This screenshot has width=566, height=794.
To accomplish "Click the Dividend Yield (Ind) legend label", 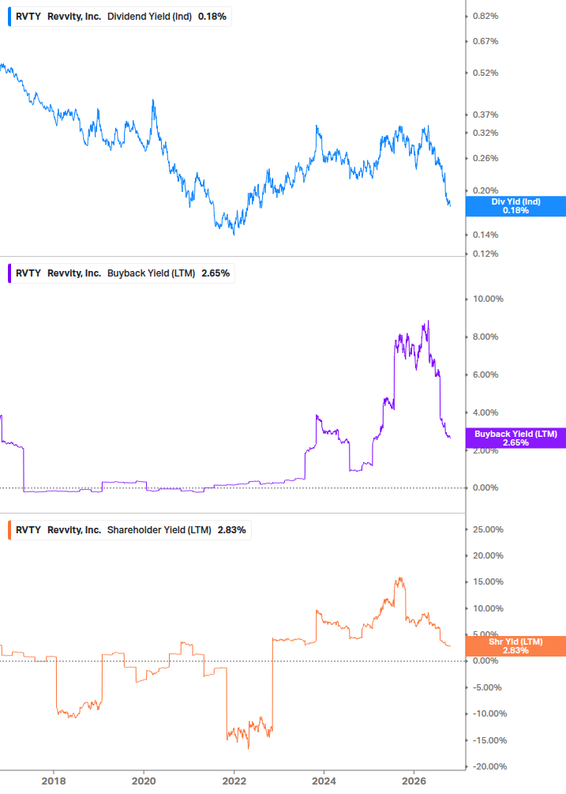I will coord(149,17).
